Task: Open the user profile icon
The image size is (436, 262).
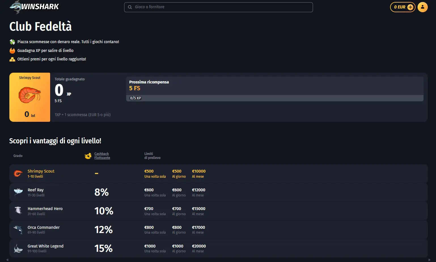Action: point(422,7)
